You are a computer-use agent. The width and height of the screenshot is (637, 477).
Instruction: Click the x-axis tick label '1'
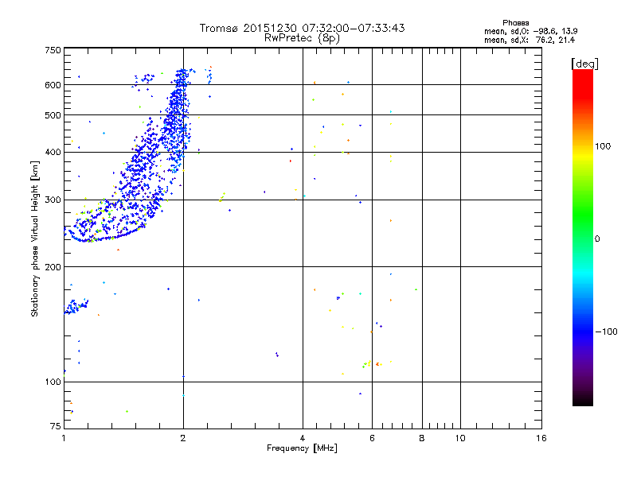tap(64, 438)
